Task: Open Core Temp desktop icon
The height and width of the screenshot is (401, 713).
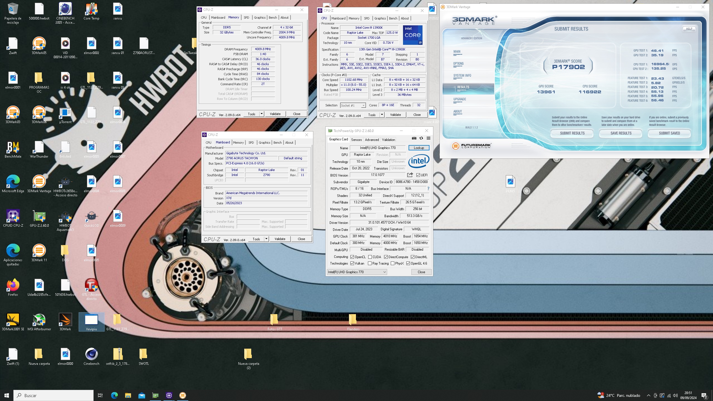Action: click(x=91, y=12)
